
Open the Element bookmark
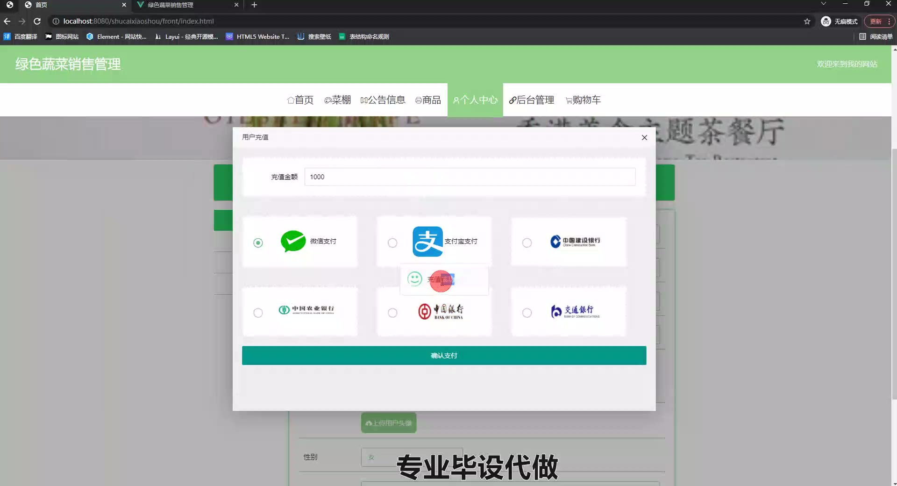tap(116, 36)
